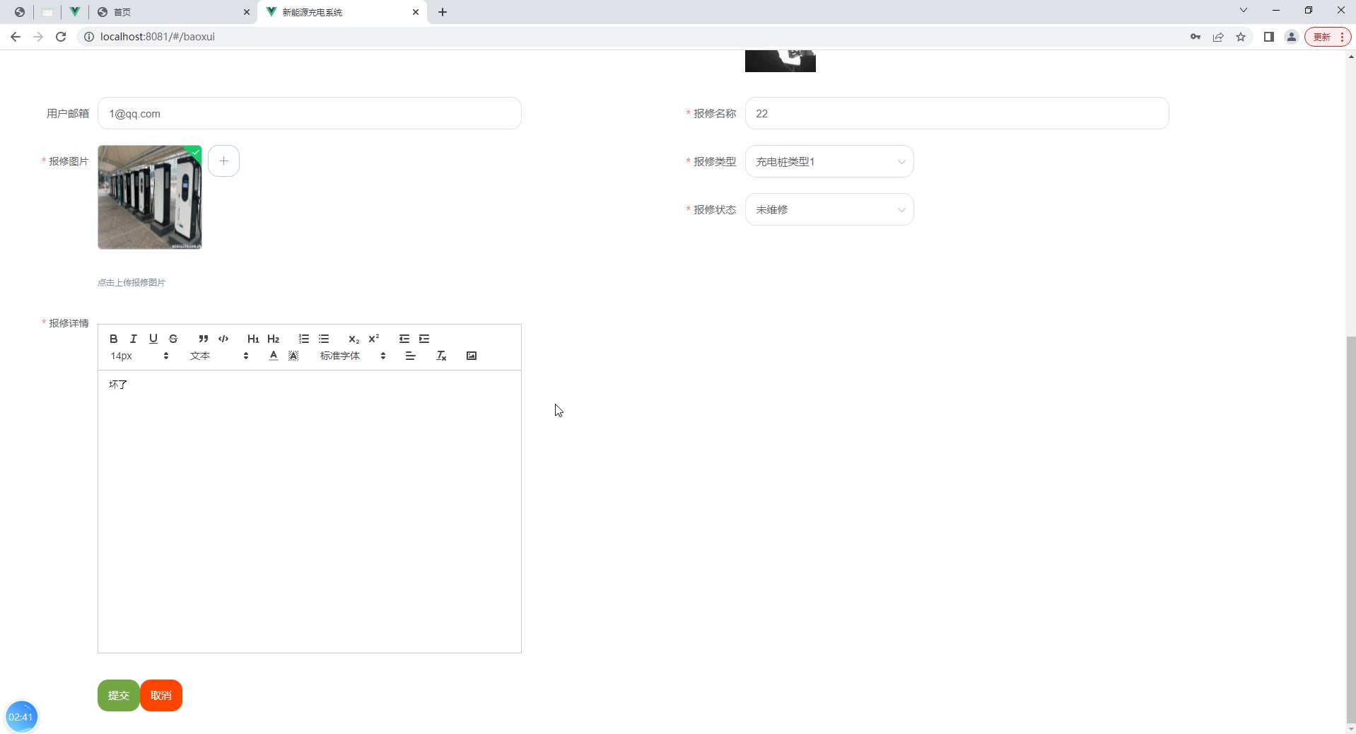Click the 提交 submit button
The image size is (1356, 734).
(x=119, y=696)
